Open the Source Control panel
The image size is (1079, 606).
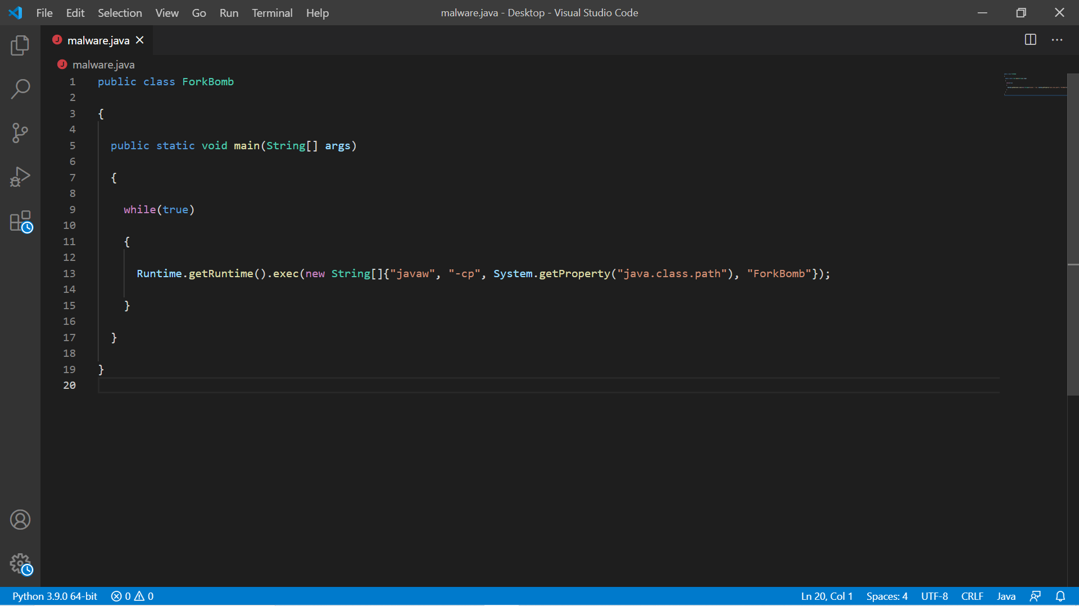[20, 132]
